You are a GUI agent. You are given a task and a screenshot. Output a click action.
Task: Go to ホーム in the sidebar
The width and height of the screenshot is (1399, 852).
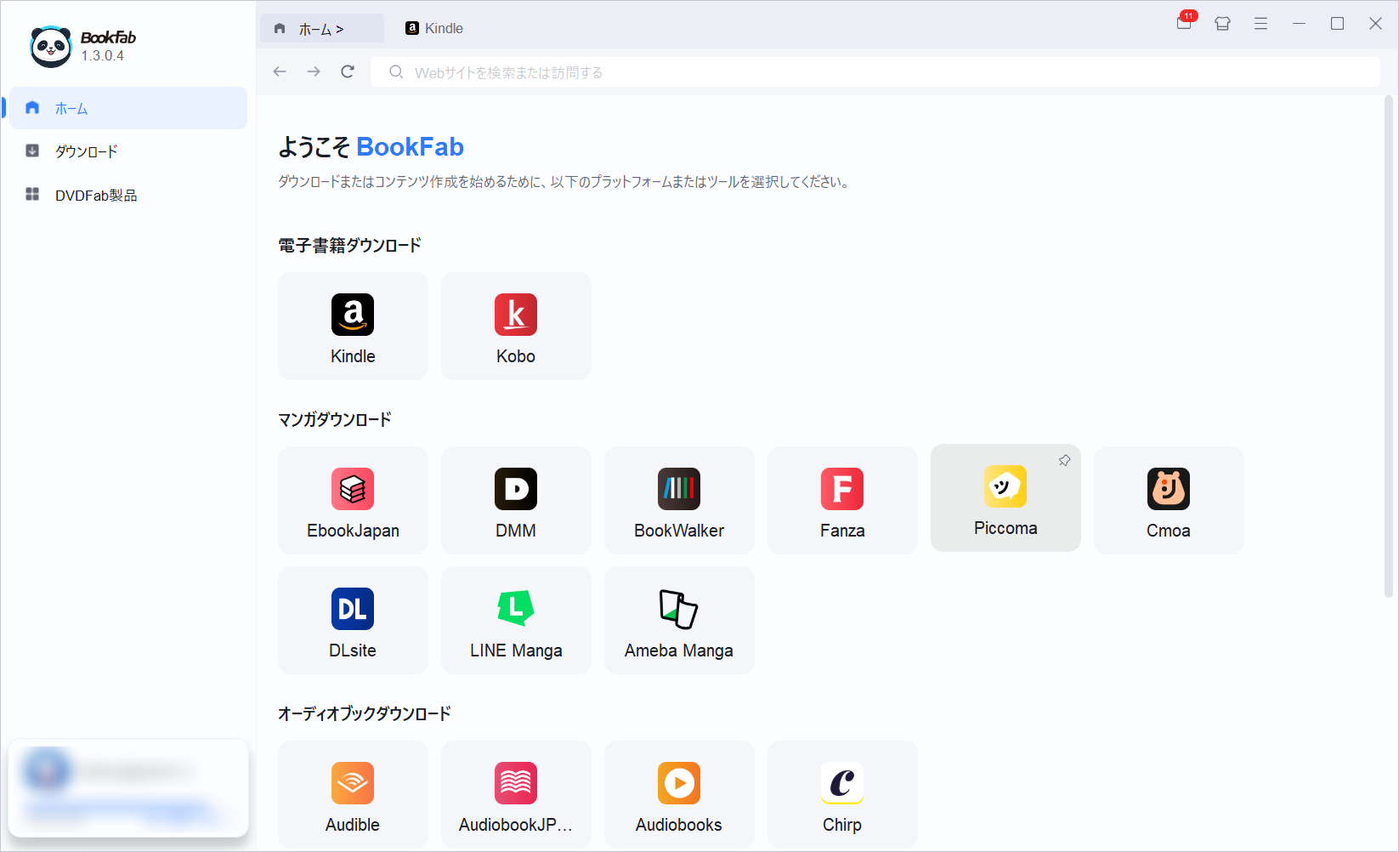(127, 108)
